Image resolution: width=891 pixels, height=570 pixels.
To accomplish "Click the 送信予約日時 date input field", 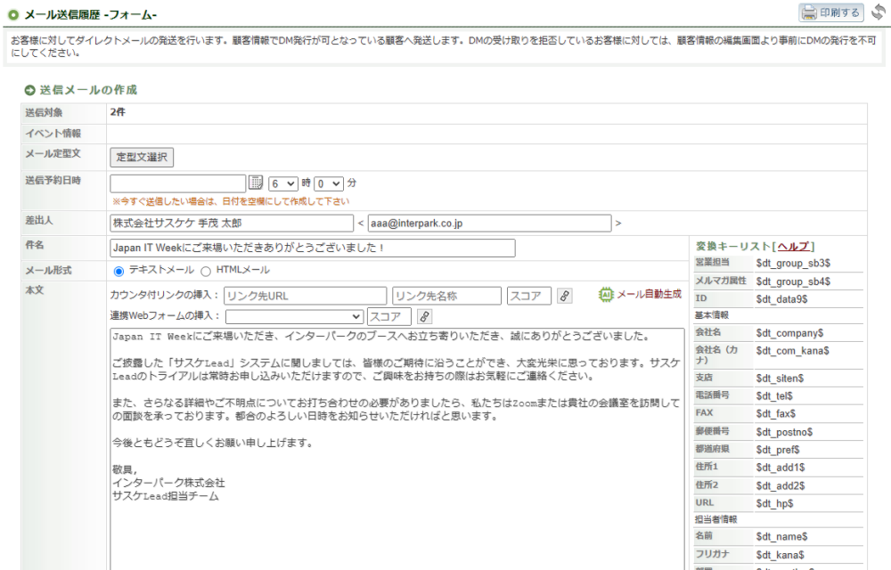I will [x=177, y=183].
